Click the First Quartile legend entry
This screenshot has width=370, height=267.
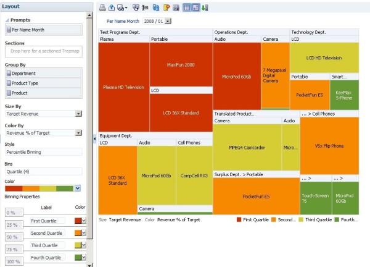click(253, 219)
